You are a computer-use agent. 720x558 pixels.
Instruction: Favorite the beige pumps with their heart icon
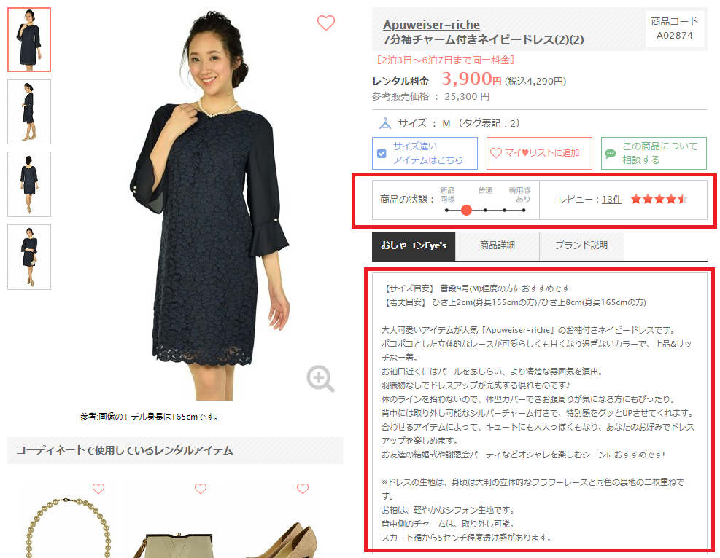pyautogui.click(x=303, y=489)
